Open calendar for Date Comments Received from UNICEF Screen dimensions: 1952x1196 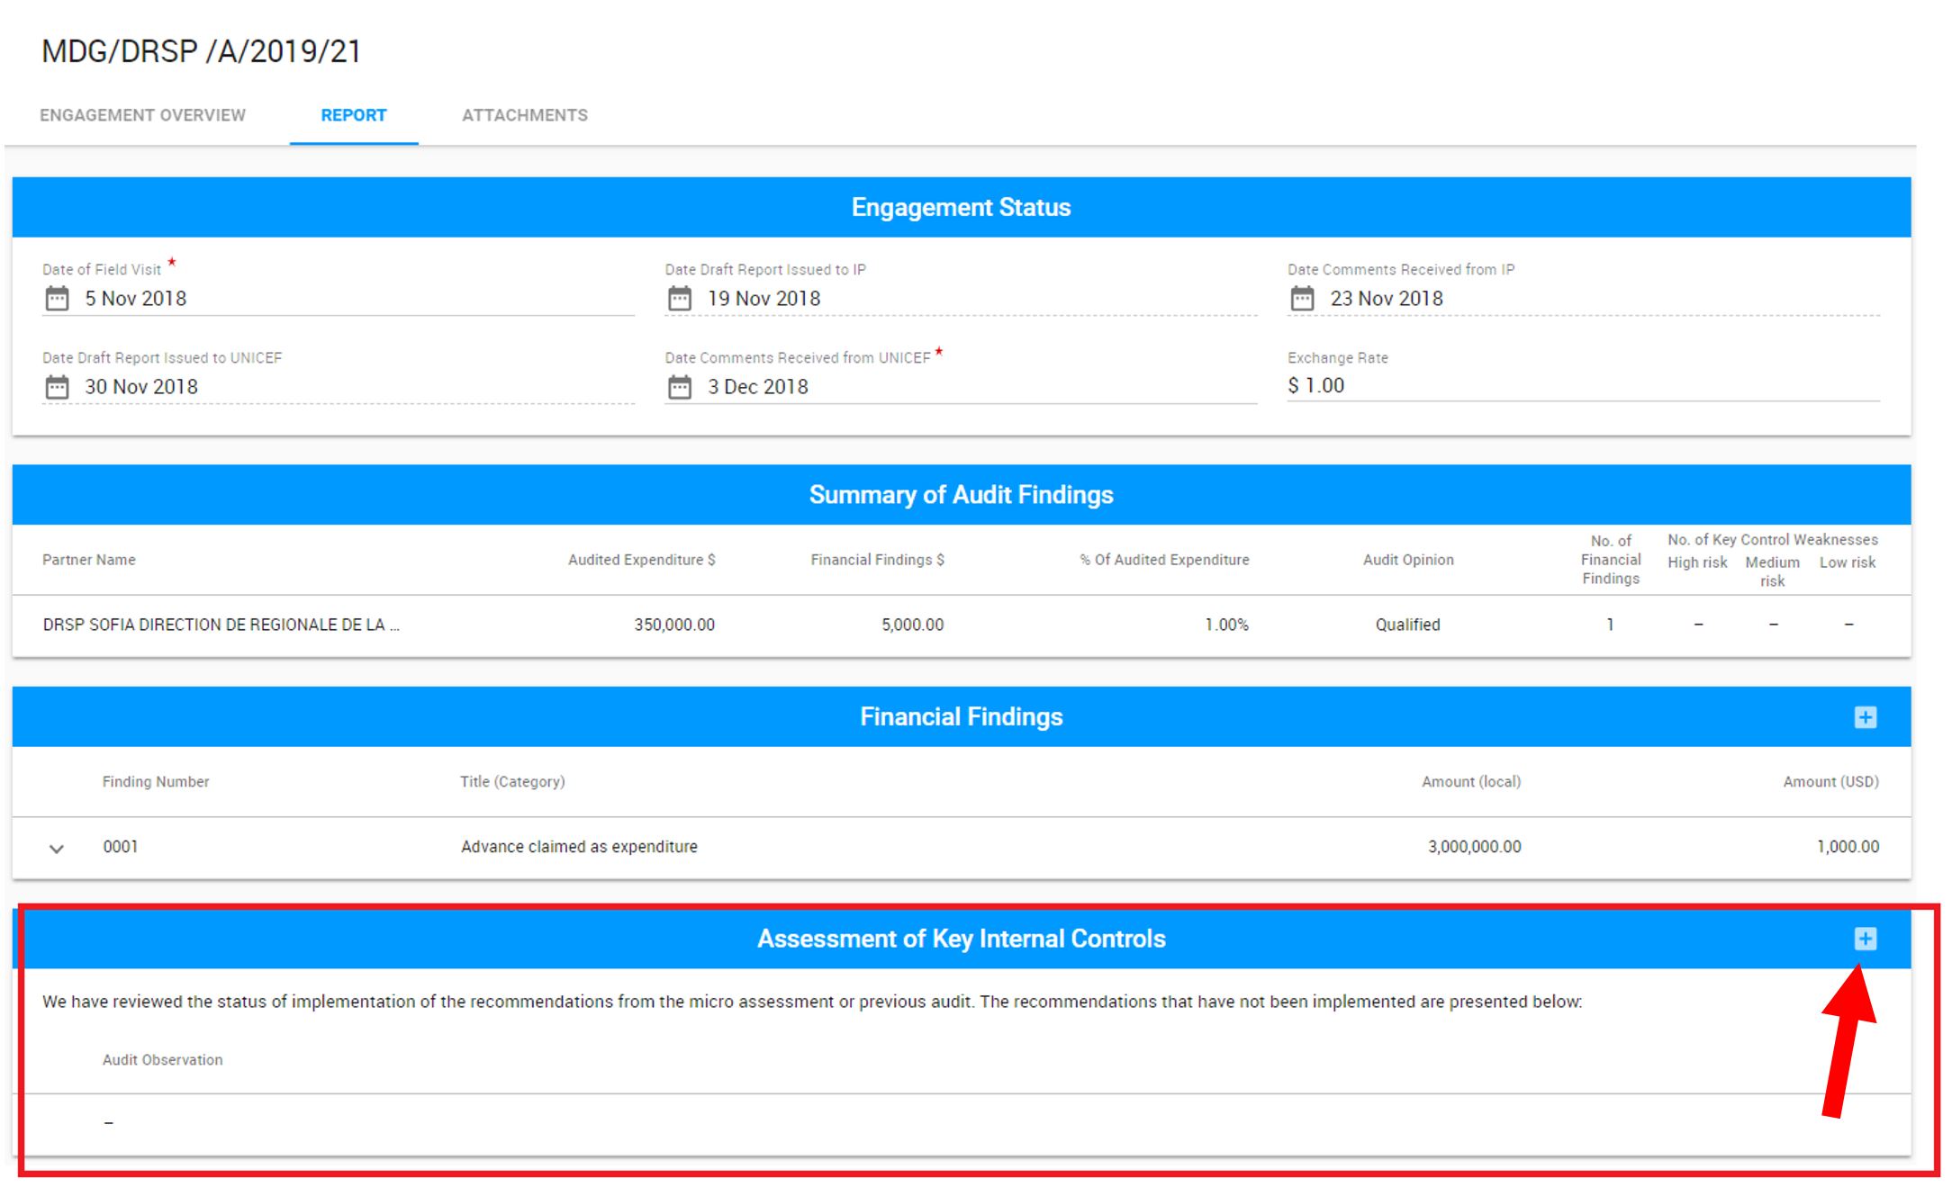click(680, 387)
